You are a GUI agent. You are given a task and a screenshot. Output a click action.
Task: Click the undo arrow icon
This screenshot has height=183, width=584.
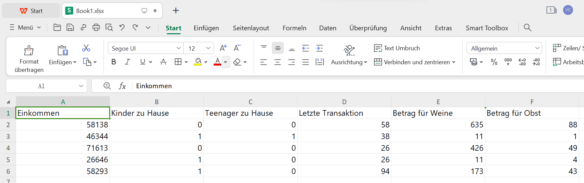click(122, 28)
